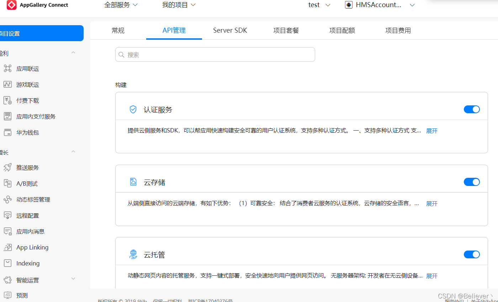
Task: Select the API管理 tab
Action: tap(174, 31)
